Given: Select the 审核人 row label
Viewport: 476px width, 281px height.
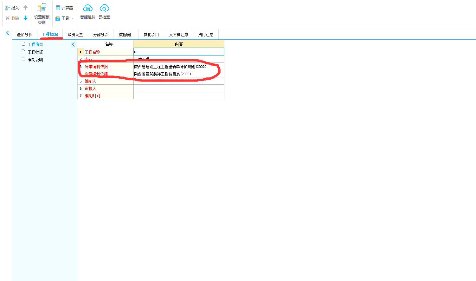Looking at the screenshot, I should 109,88.
